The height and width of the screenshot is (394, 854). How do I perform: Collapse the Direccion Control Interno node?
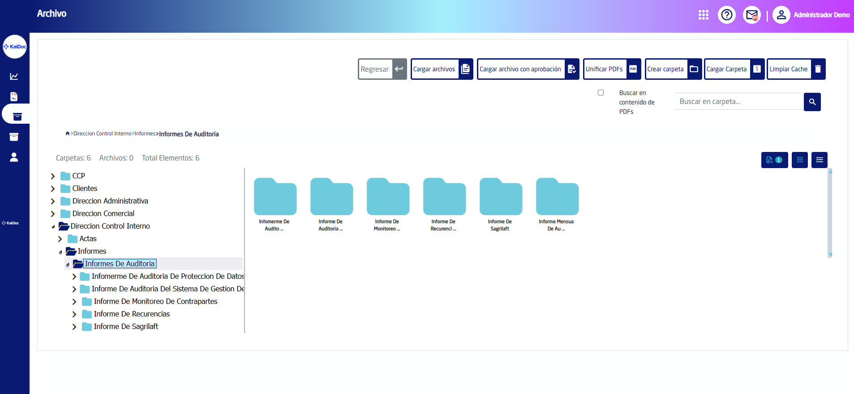(x=53, y=227)
